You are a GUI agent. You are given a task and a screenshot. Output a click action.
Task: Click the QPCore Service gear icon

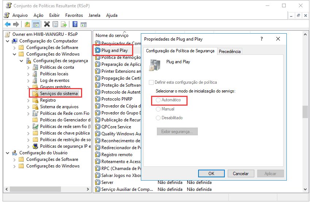pos(98,127)
